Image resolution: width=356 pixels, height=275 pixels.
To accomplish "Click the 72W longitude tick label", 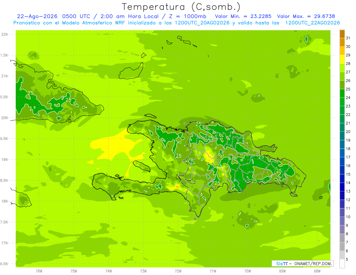I will click(x=178, y=271).
